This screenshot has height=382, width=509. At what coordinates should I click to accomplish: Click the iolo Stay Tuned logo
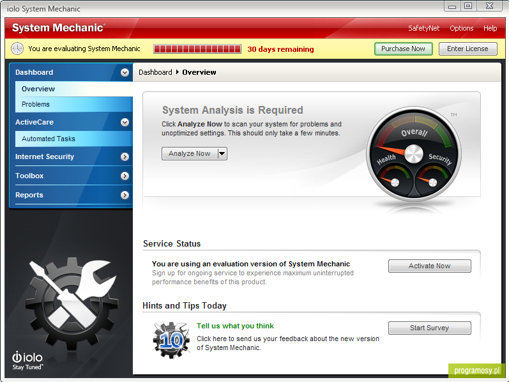pyautogui.click(x=27, y=360)
